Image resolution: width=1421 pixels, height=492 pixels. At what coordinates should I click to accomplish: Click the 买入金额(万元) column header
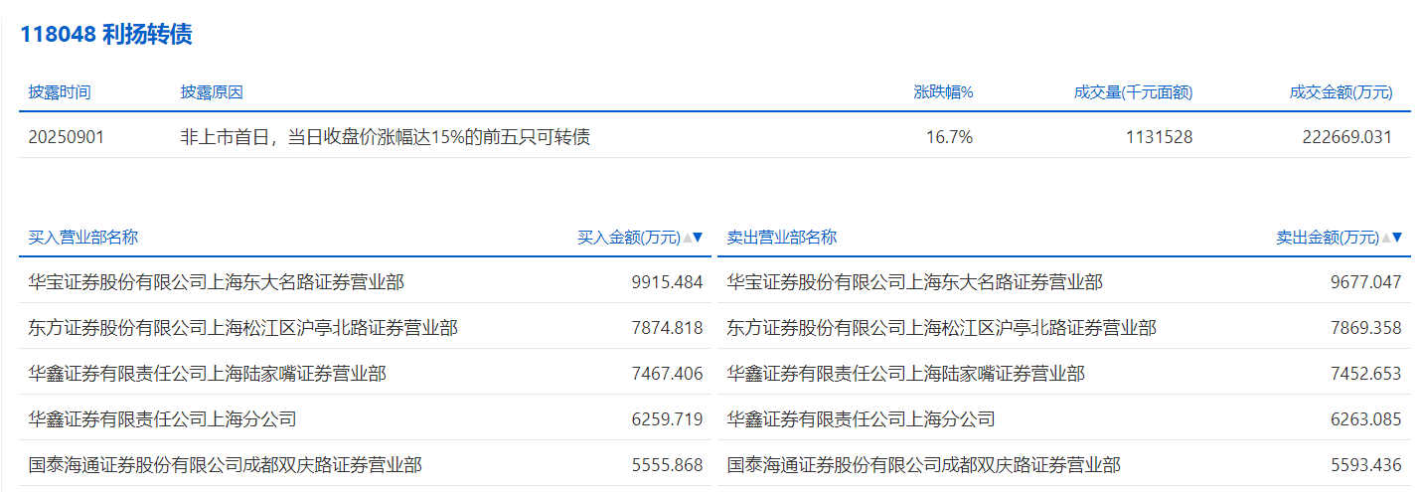(x=629, y=238)
